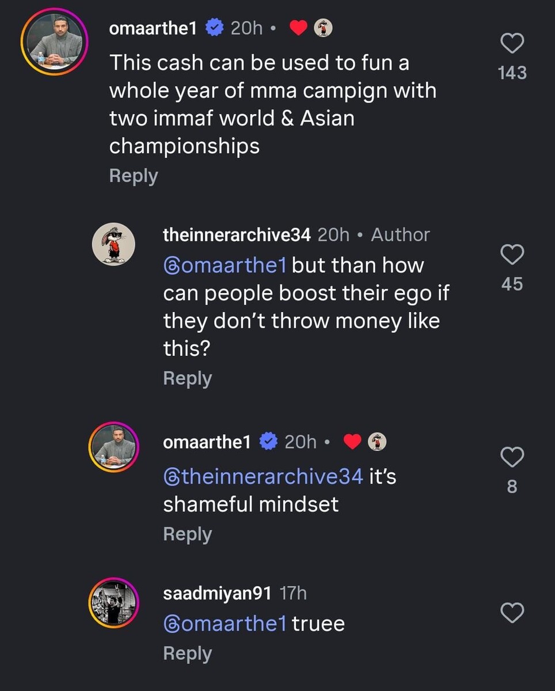
Task: Reply to theinnerarchive34's ego comment
Action: [187, 378]
